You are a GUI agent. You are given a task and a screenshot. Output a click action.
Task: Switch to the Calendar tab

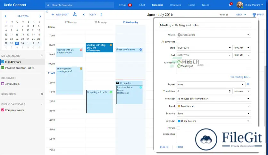pos(157,5)
